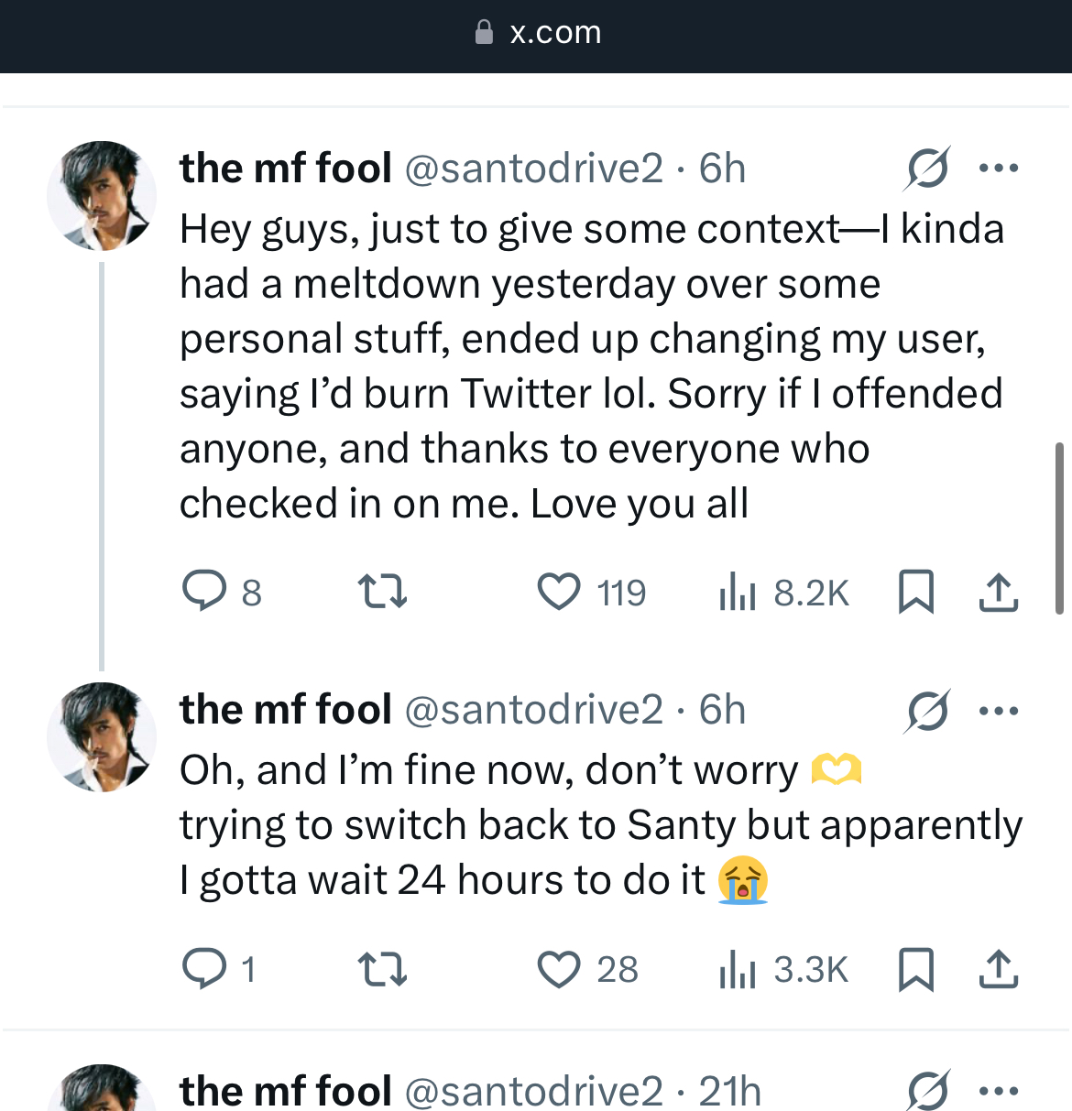This screenshot has height=1111, width=1072.
Task: Bookmark the "I'm fine now" tweet
Action: tap(916, 968)
